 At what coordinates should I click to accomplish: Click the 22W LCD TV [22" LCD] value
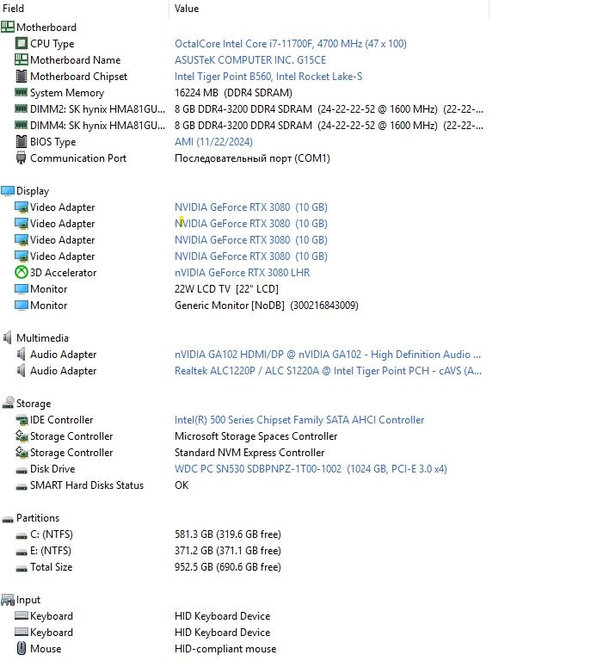226,289
